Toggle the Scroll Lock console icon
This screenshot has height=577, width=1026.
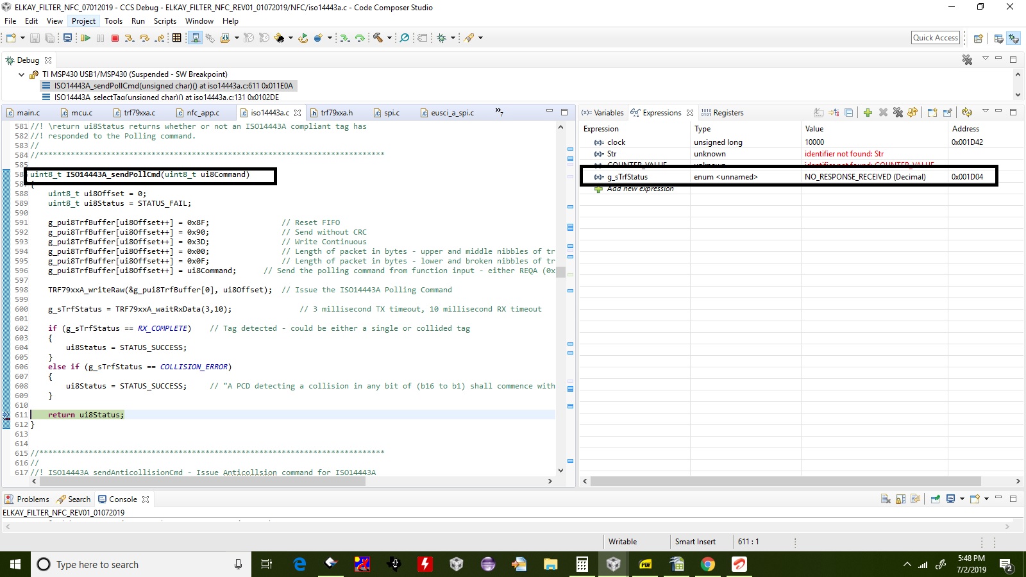coord(901,499)
